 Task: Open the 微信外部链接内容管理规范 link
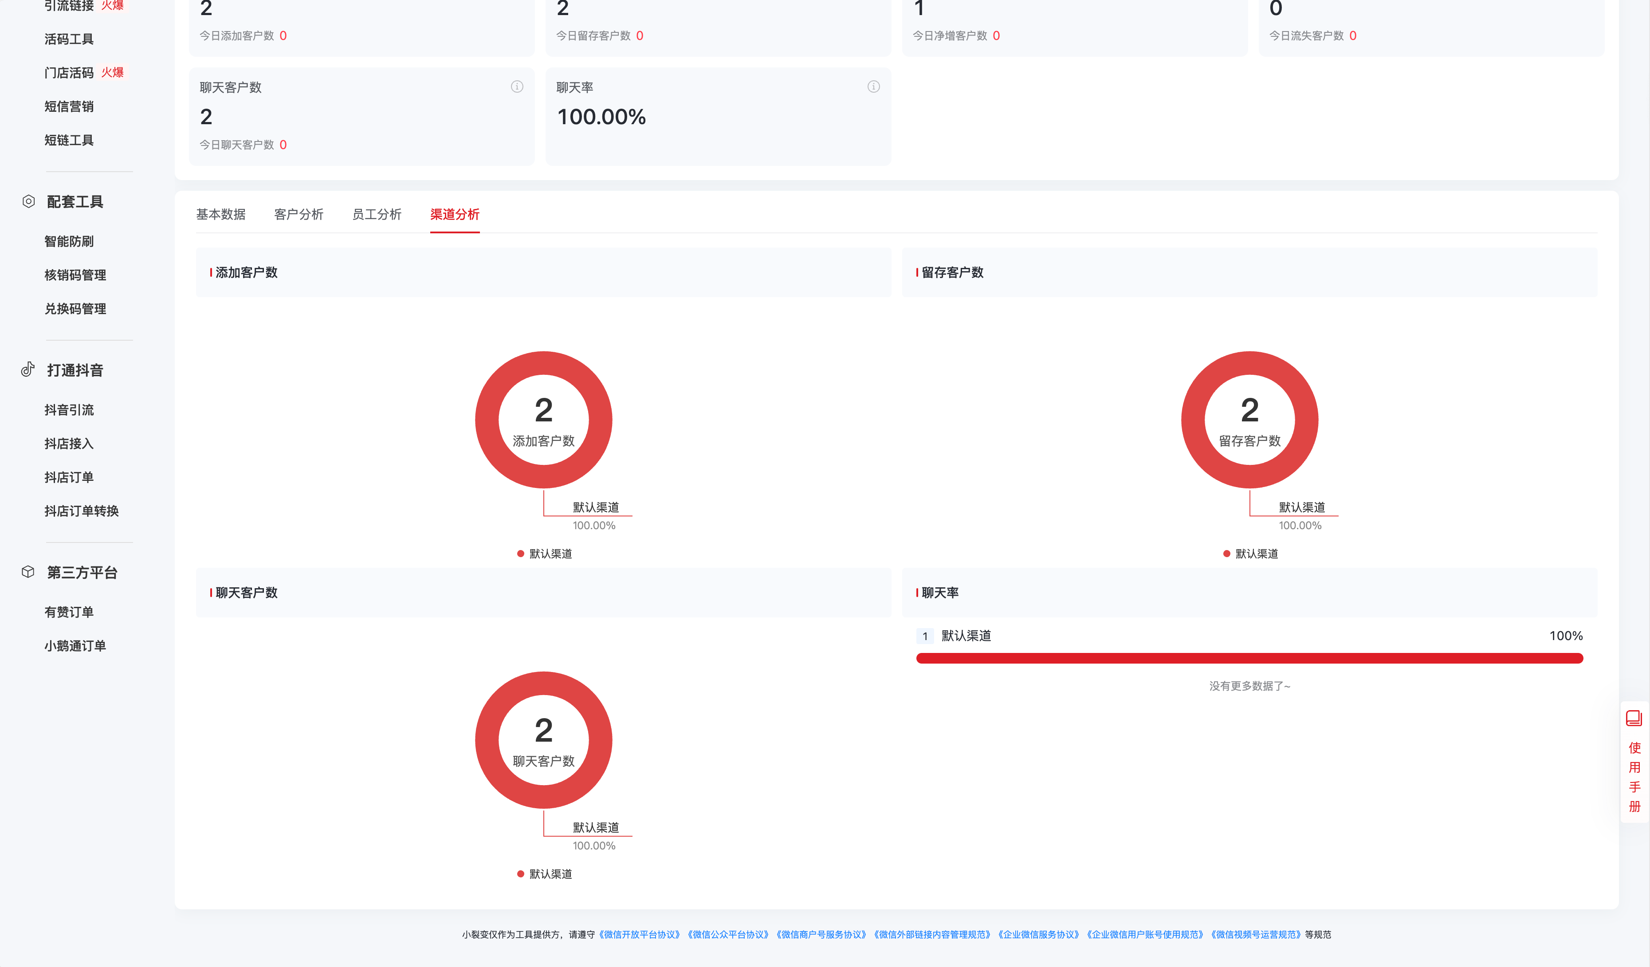(932, 934)
